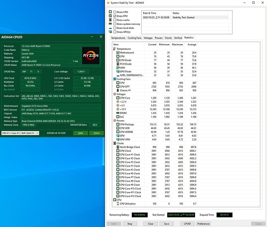
Task: Click the North Bridge Clock icon
Action: pos(118,147)
